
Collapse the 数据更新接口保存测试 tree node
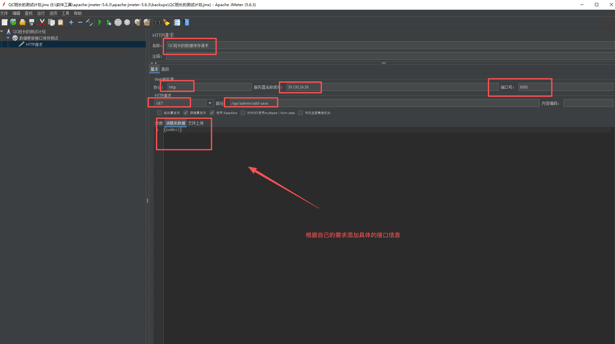pos(8,38)
